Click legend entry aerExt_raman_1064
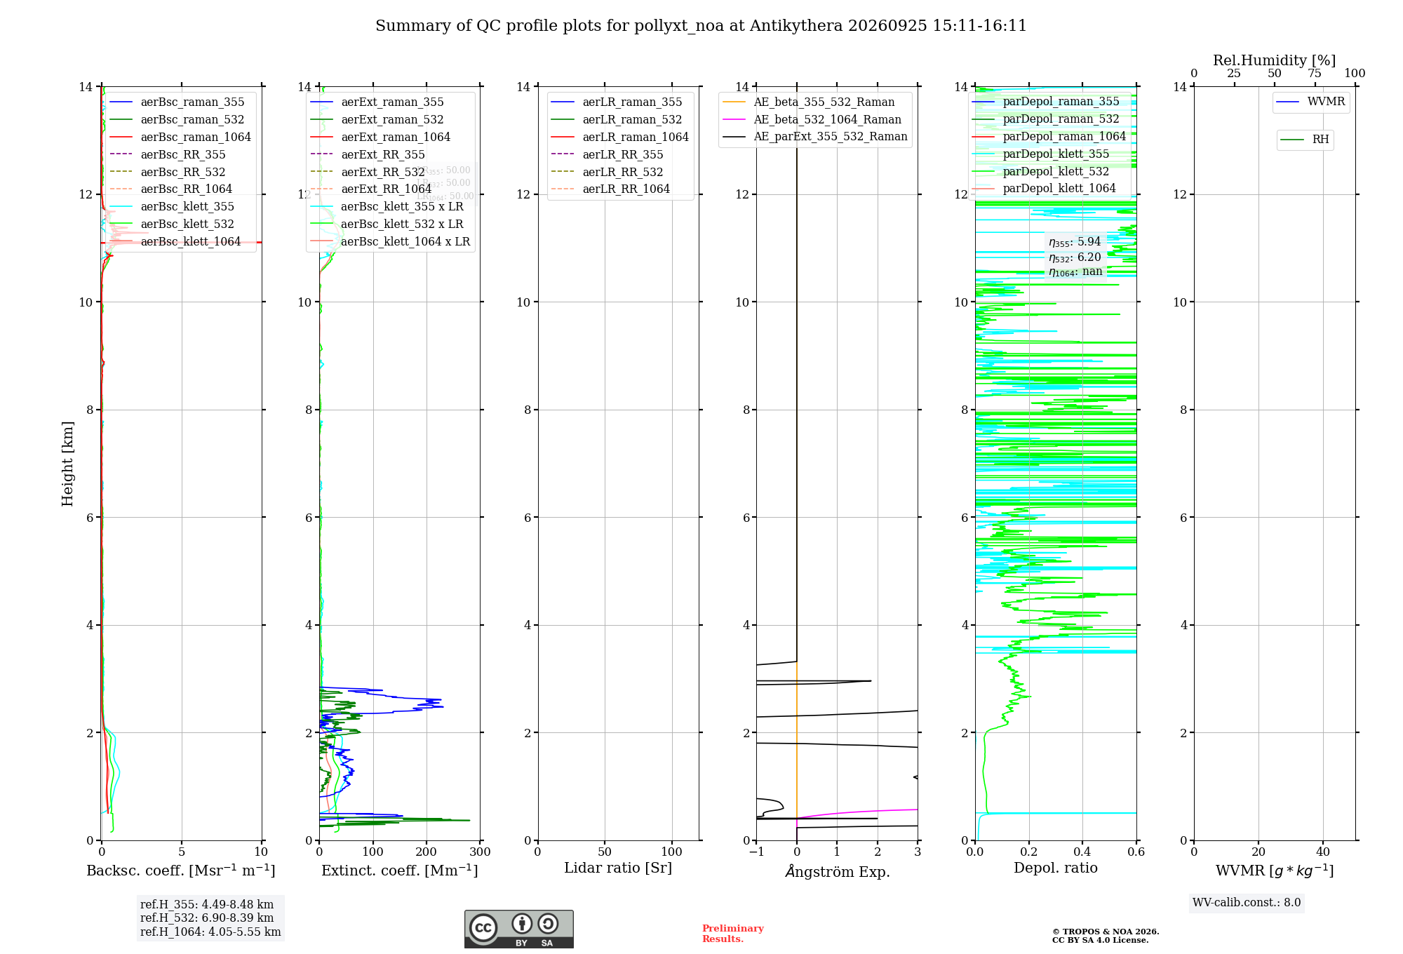The image size is (1403, 954). click(x=380, y=137)
